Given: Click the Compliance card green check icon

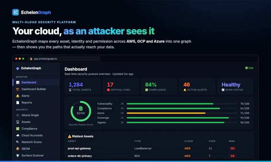Looking at the screenshot, I should pyautogui.click(x=147, y=90).
